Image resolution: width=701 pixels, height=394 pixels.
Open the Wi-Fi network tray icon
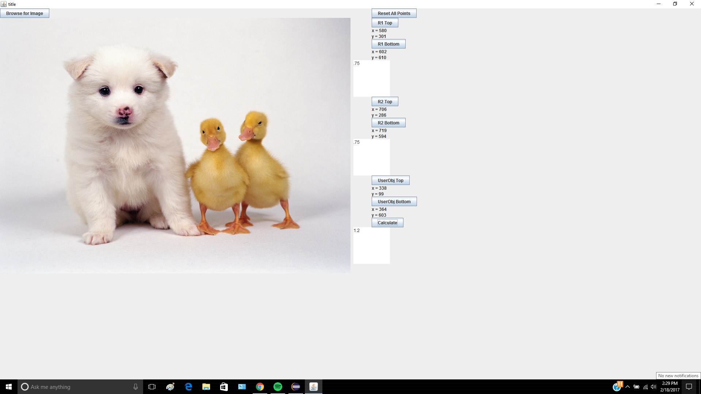tap(646, 387)
